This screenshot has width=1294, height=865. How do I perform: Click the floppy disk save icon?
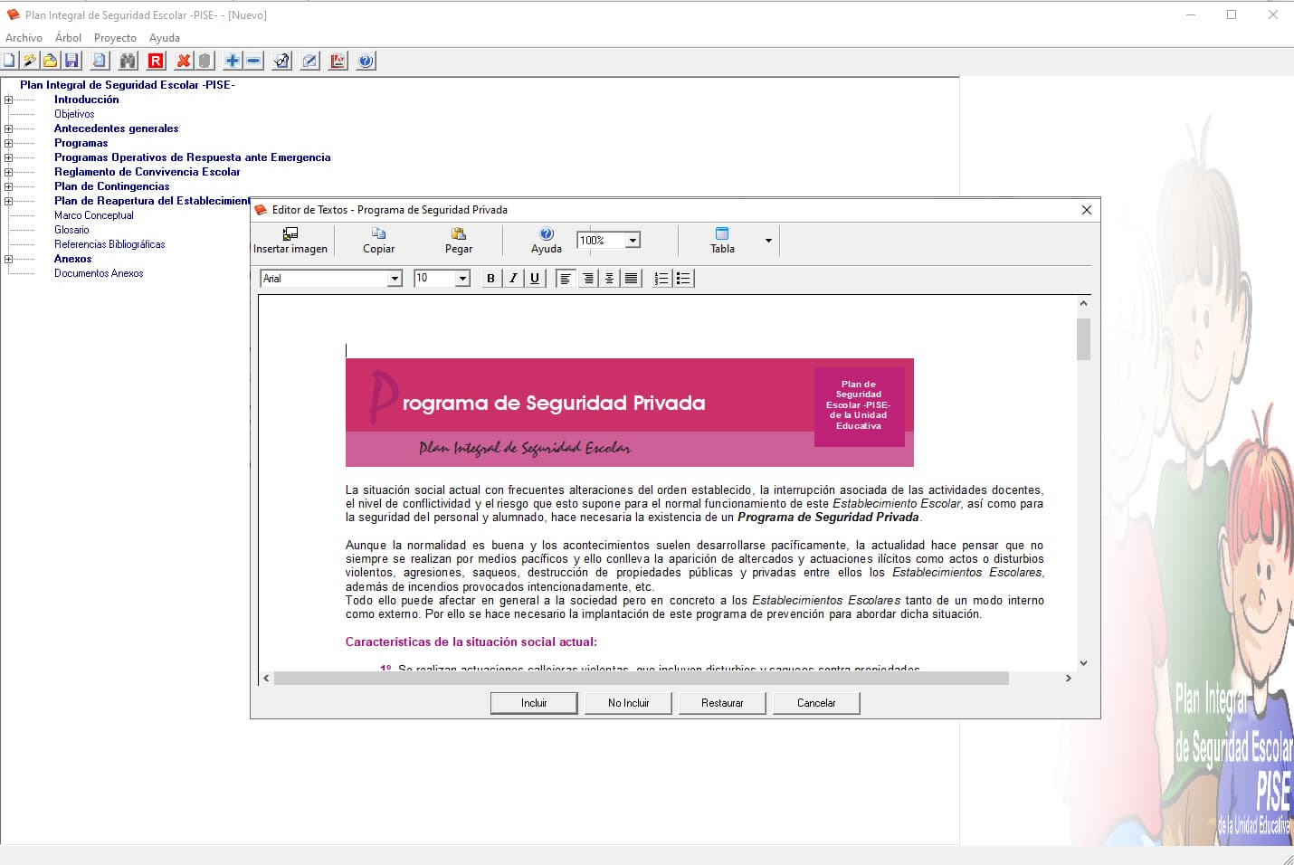point(71,61)
